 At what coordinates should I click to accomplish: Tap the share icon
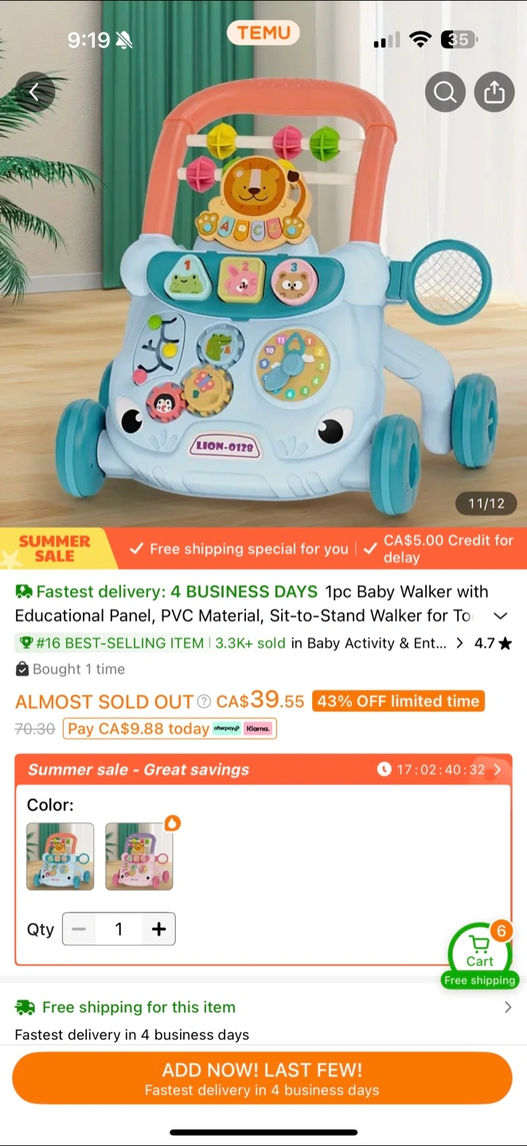pyautogui.click(x=494, y=92)
